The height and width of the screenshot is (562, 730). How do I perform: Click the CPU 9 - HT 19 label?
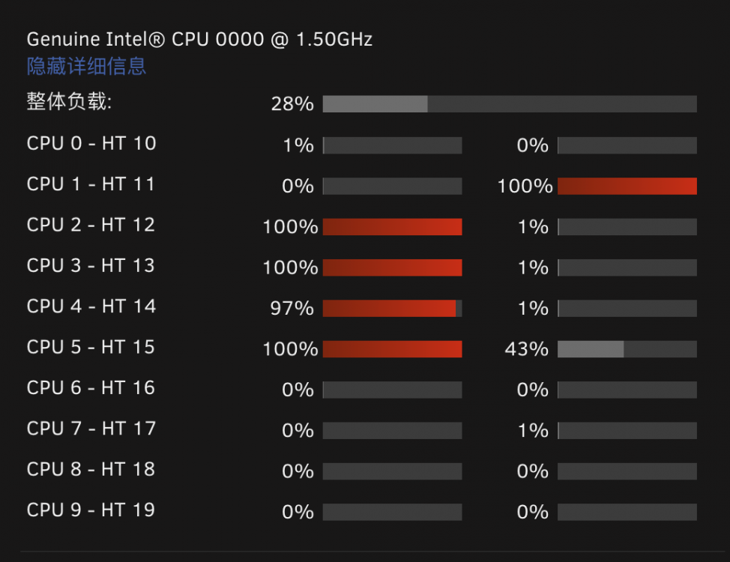(91, 510)
